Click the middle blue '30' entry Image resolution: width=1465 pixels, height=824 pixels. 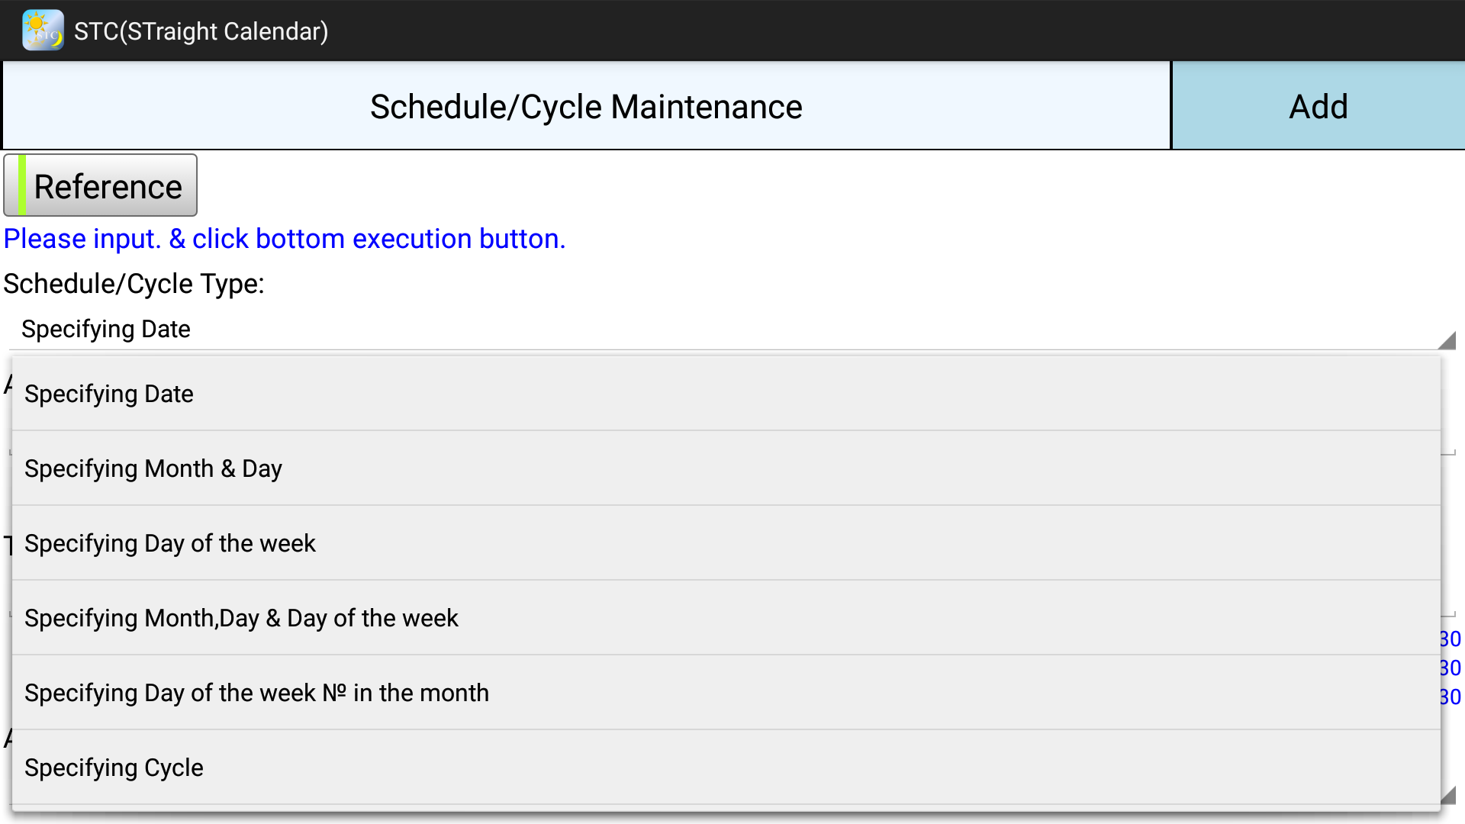coord(1450,668)
